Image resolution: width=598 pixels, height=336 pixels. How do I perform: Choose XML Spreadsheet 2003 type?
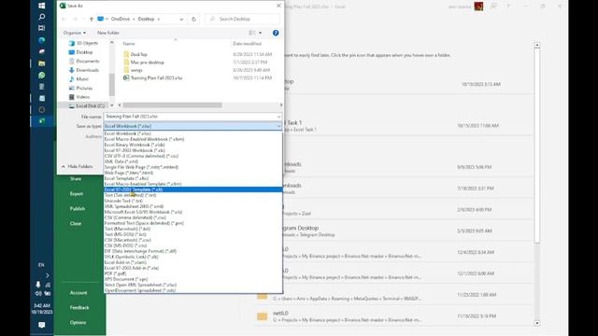[x=193, y=206]
